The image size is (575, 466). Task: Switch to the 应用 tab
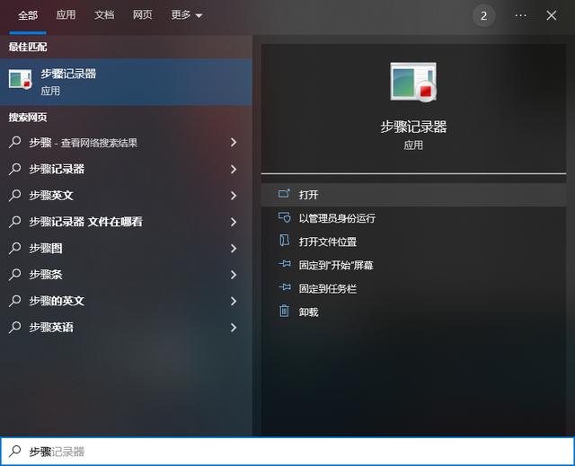[66, 15]
